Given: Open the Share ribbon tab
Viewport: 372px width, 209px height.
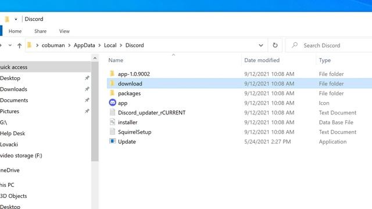Looking at the screenshot, I should (40, 31).
